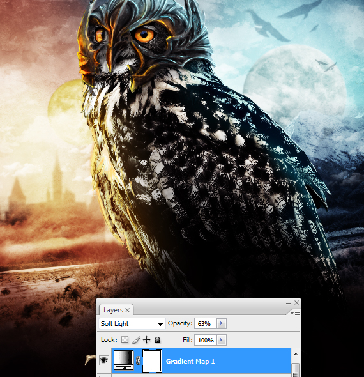
Task: Click the Opacity 63% value field
Action: (x=206, y=323)
